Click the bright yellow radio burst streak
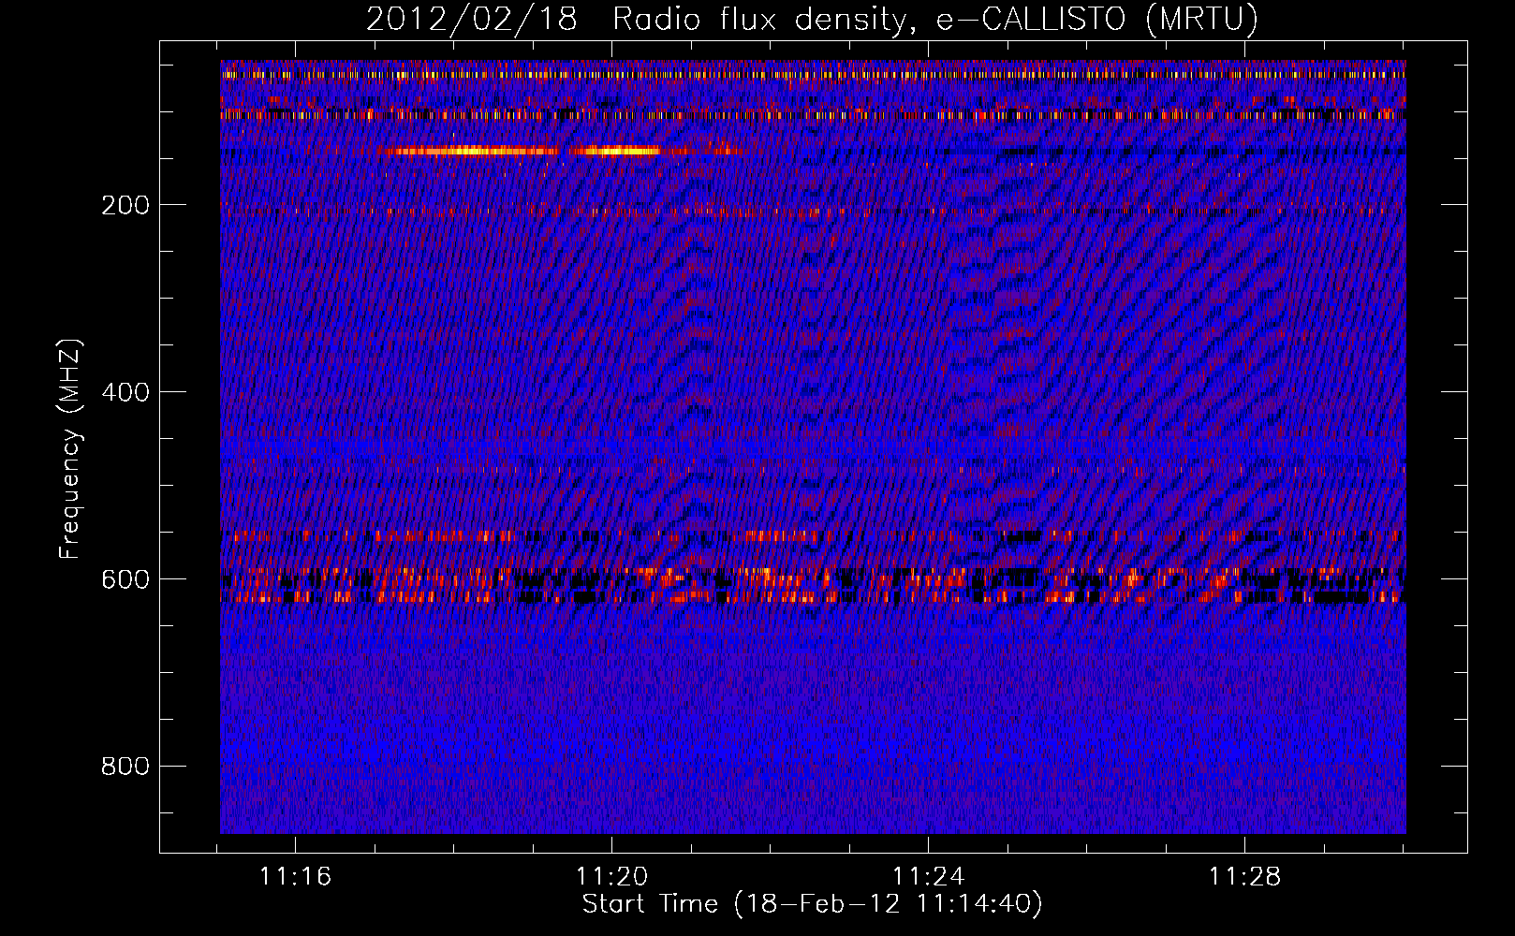 (x=524, y=151)
